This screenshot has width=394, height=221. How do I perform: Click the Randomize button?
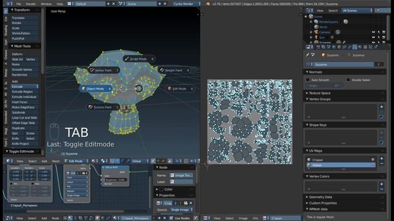coord(25,75)
